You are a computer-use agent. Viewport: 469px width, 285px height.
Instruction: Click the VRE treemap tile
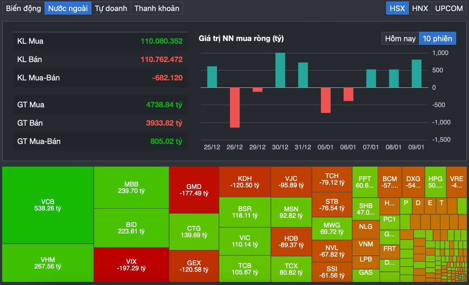tap(456, 182)
